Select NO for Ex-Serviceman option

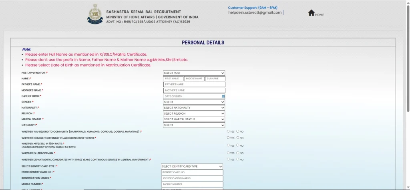(238, 153)
